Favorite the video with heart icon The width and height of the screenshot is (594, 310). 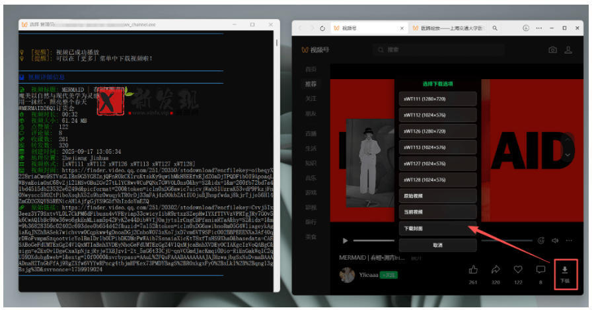tap(518, 270)
